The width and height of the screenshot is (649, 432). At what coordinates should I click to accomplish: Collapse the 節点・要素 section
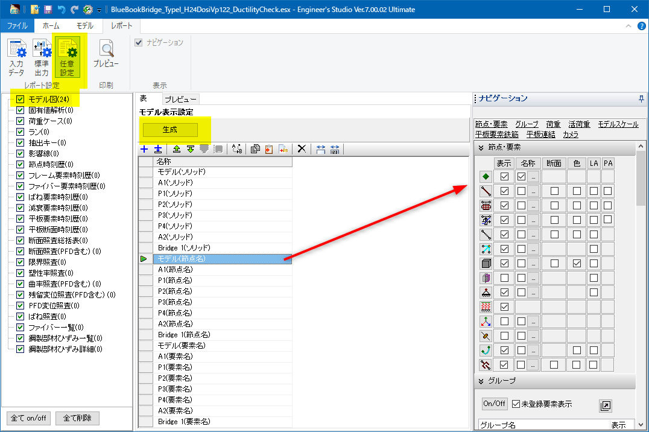click(481, 147)
